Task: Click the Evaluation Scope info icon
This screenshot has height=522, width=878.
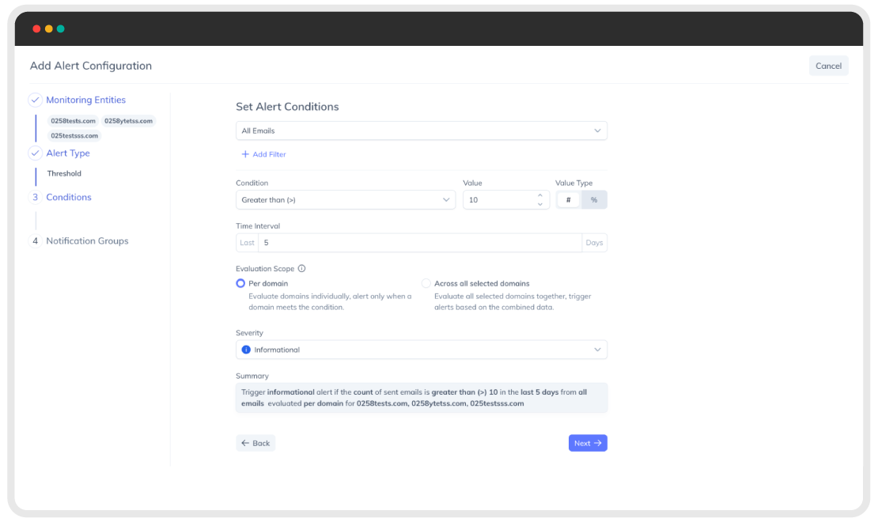Action: coord(302,268)
